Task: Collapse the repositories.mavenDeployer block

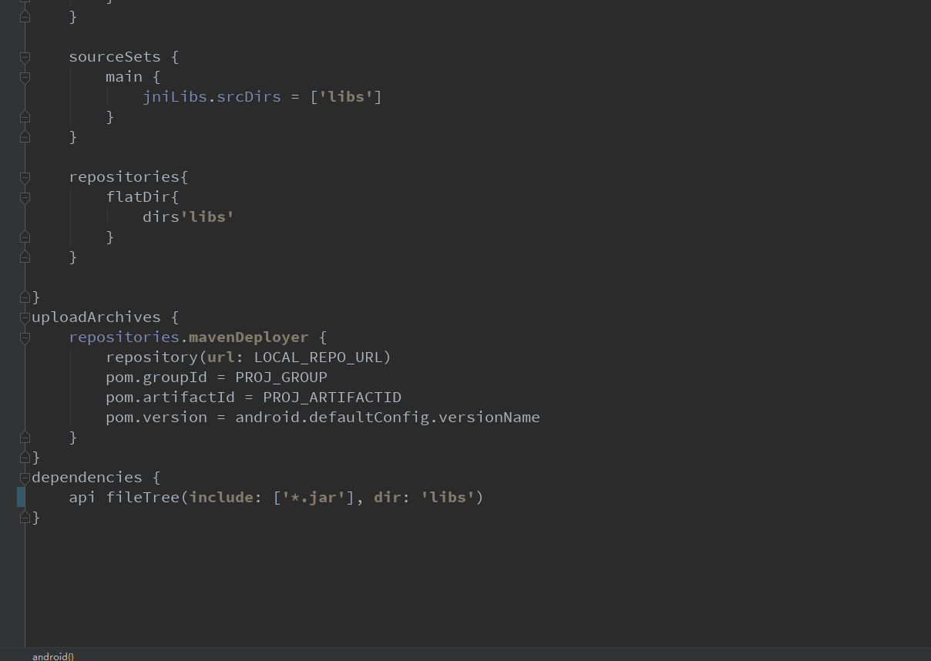Action: point(25,337)
